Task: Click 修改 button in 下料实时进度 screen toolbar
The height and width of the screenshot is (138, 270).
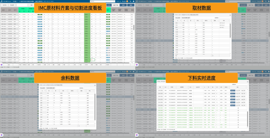Action: 258,75
